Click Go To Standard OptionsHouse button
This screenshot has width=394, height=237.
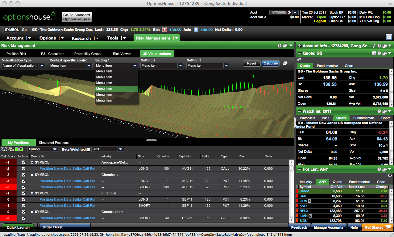click(77, 17)
